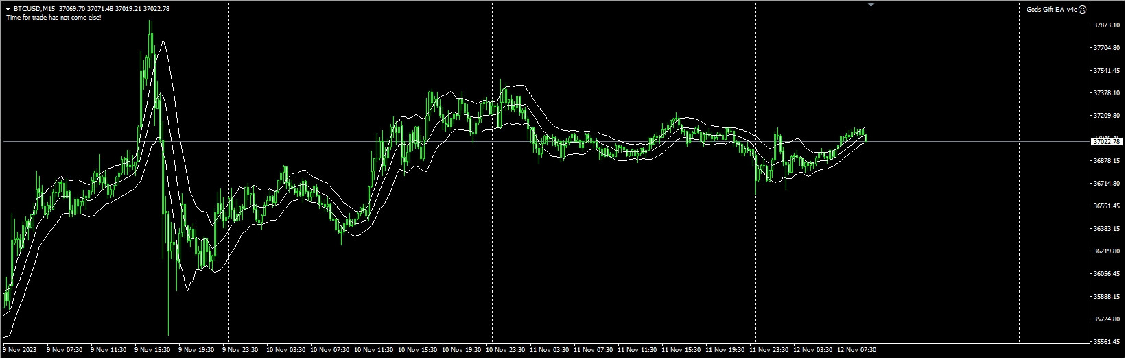This screenshot has width=1126, height=359.
Task: Click the 36383.15 price axis label
Action: 1106,229
